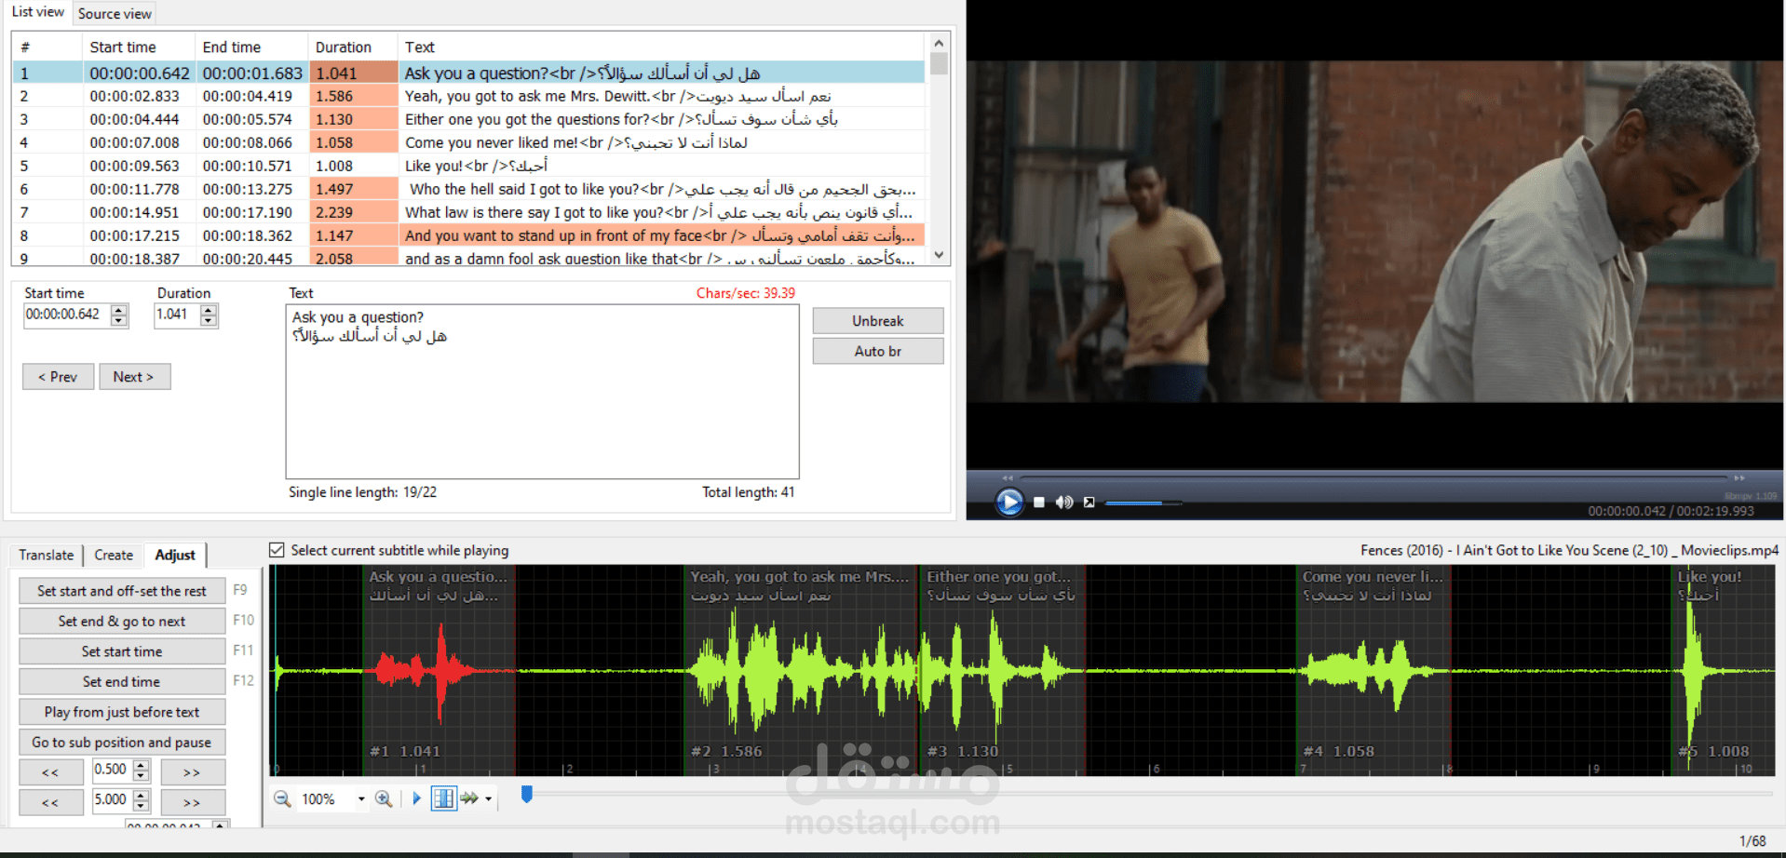Increase the Start time spinner
1786x858 pixels.
coord(119,310)
